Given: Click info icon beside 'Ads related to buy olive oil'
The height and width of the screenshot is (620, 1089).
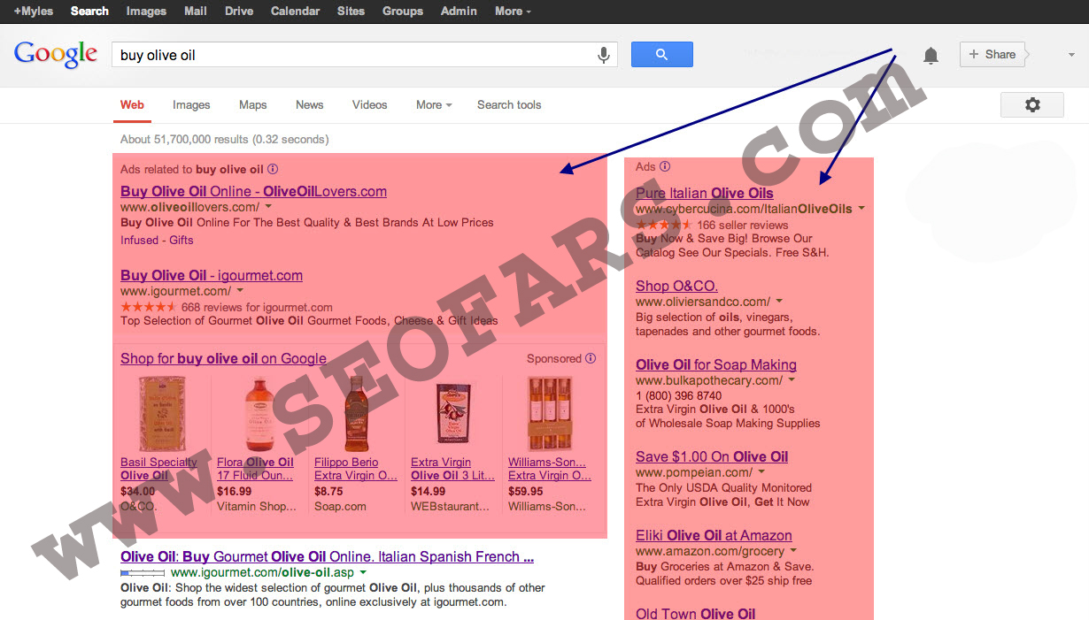Looking at the screenshot, I should (x=273, y=169).
